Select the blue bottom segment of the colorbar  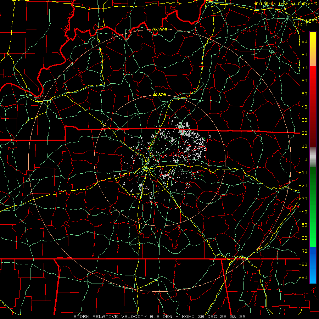tap(313, 265)
